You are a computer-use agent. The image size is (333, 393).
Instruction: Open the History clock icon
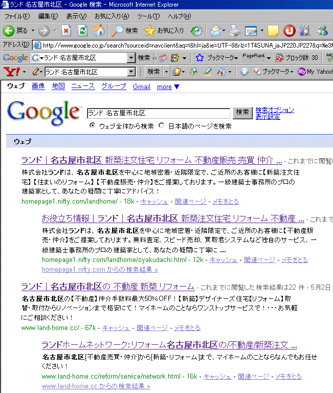(196, 31)
